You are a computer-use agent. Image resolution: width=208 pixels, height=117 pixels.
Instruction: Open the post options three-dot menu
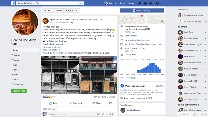(114, 19)
